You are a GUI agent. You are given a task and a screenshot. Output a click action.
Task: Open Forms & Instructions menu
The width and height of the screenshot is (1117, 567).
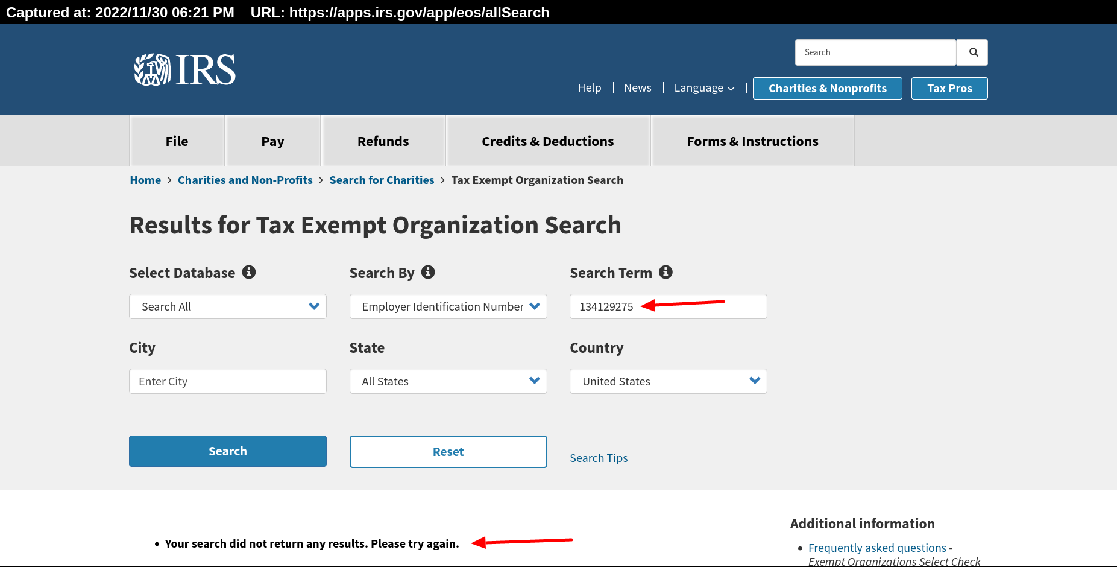[753, 141]
